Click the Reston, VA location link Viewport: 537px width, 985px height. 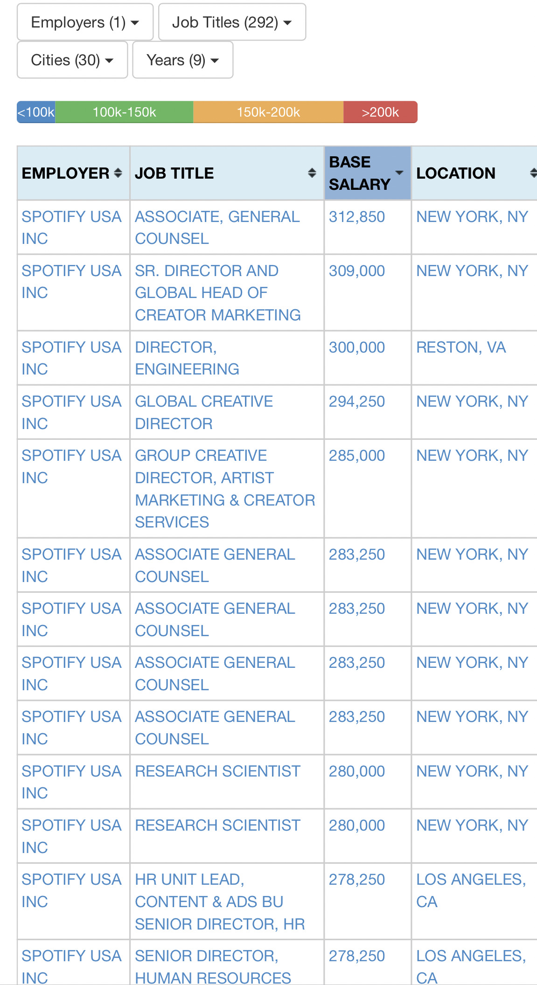pyautogui.click(x=460, y=347)
